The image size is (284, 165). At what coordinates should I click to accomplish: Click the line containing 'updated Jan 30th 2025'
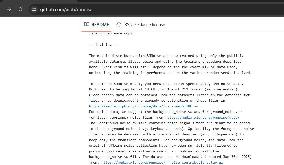pyautogui.click(x=170, y=157)
